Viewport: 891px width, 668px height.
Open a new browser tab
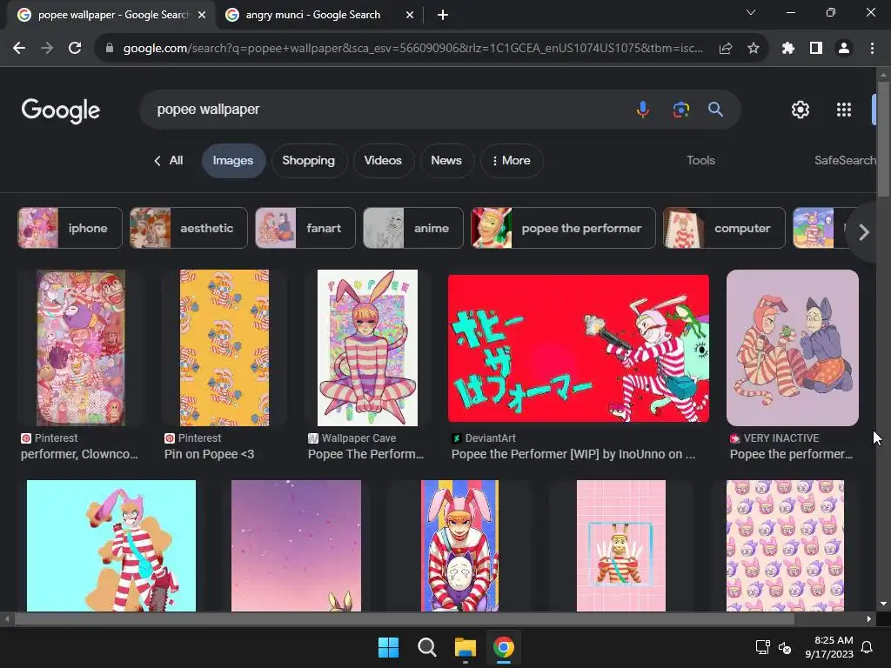coord(443,15)
